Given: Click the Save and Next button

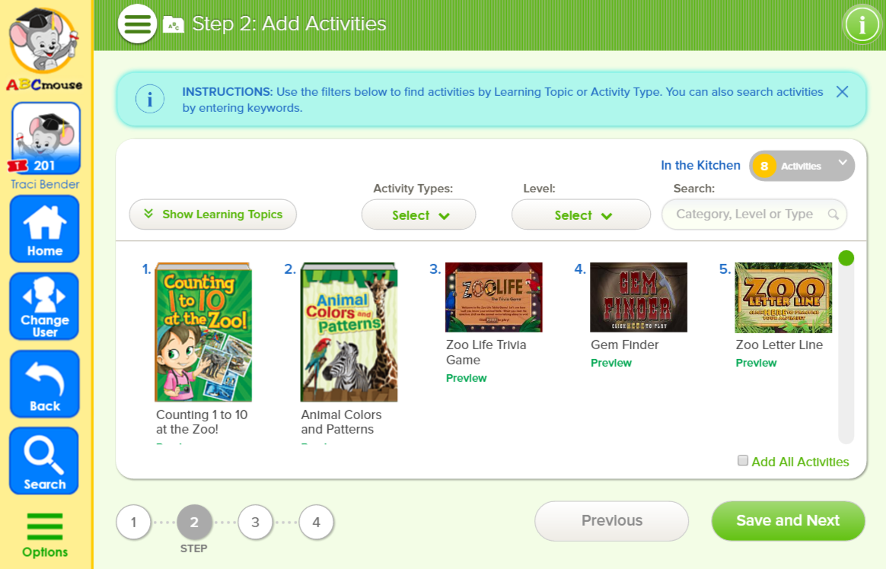Looking at the screenshot, I should pos(788,521).
